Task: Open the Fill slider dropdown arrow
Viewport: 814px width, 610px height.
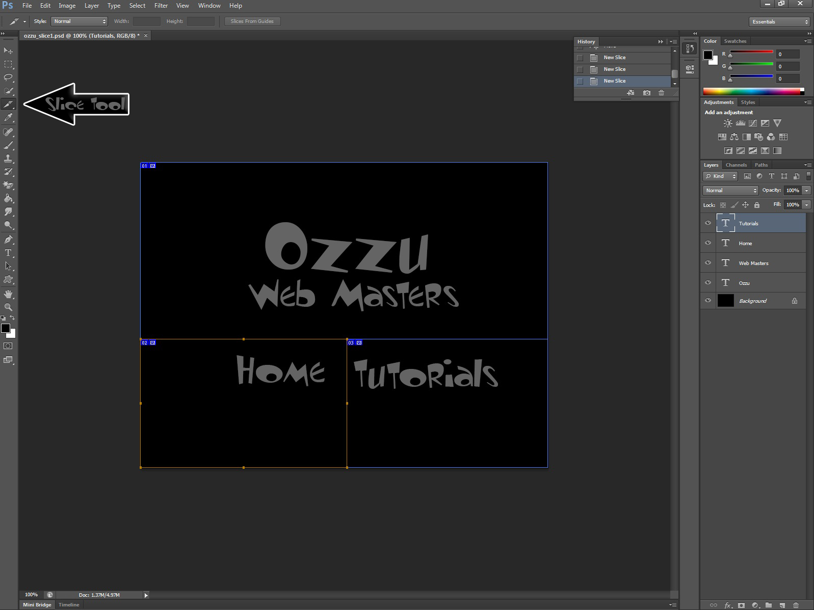Action: click(806, 204)
